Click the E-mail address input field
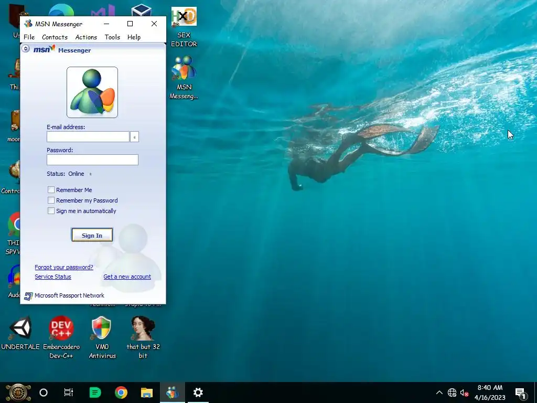This screenshot has width=537, height=403. pos(88,137)
